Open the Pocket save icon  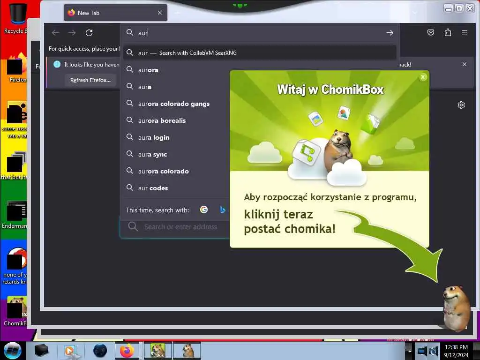(x=431, y=32)
